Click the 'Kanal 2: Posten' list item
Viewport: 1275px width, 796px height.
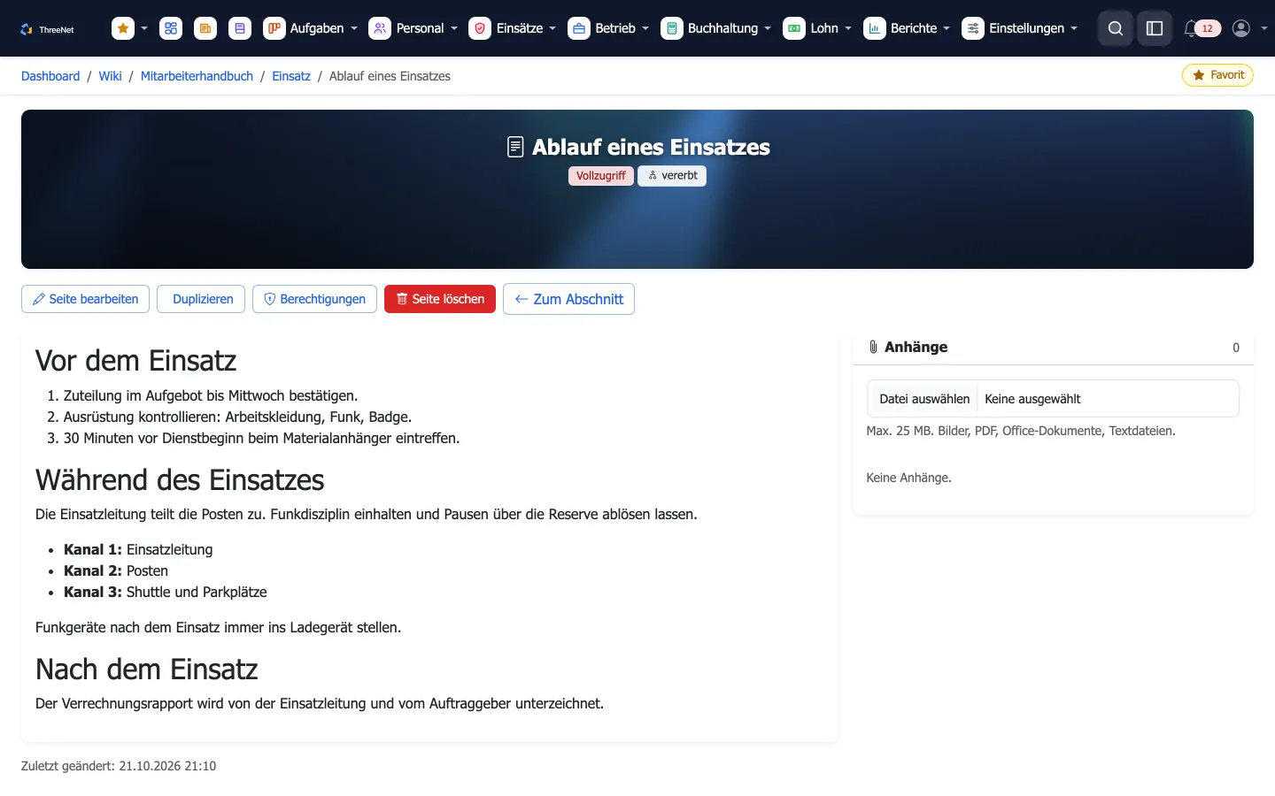pos(116,570)
